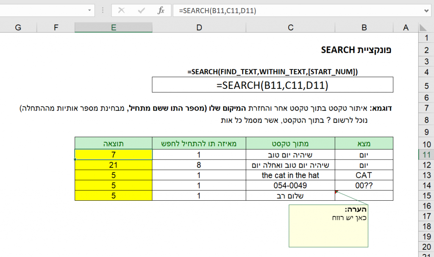Click the 'נוכל לרשום ?' text in row 8
The image size is (434, 257).
pos(294,120)
